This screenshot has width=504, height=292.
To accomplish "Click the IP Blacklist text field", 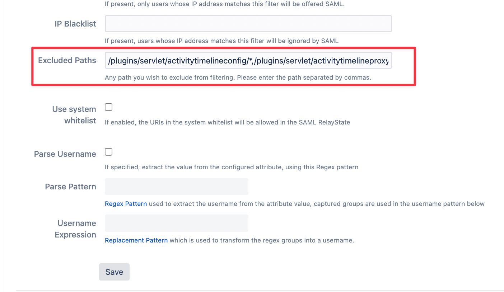I will (x=248, y=24).
